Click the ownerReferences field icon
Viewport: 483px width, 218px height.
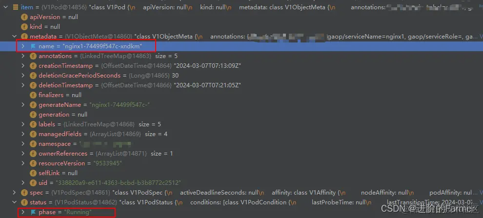33,154
